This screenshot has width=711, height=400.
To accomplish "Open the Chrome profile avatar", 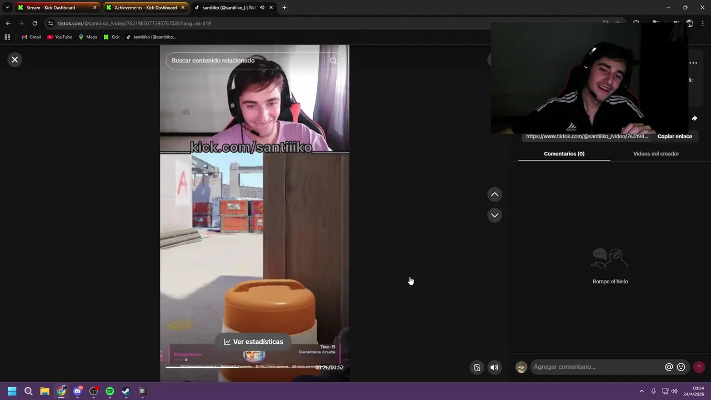I will tap(689, 23).
